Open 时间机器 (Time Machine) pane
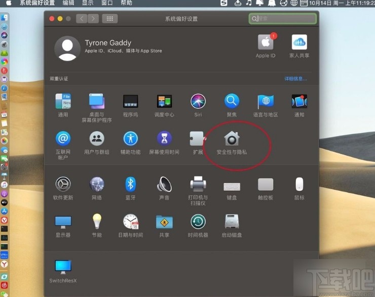Screen dimensions: 375x297 coord(198,222)
